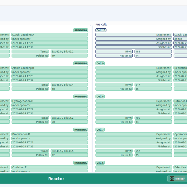Click the Cell 10 RPM value 181
The image size is (187, 187).
[x=153, y=51]
